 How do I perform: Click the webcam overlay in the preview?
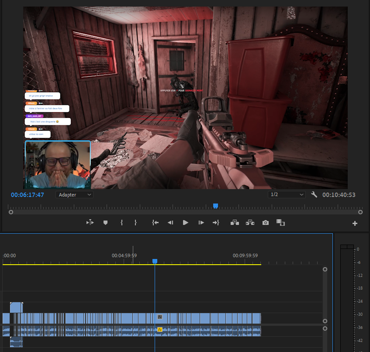pyautogui.click(x=58, y=165)
